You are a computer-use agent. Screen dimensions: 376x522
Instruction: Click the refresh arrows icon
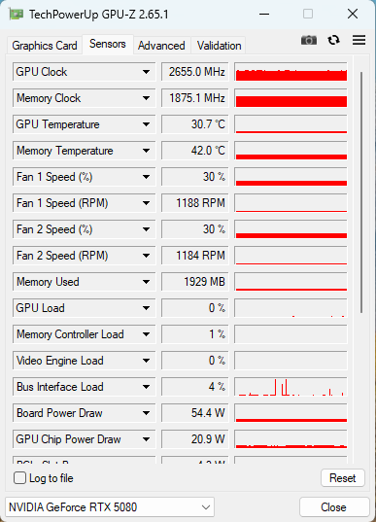[333, 40]
